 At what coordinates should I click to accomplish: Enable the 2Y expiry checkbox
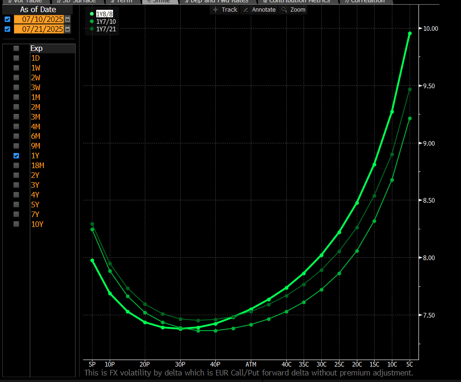16,175
